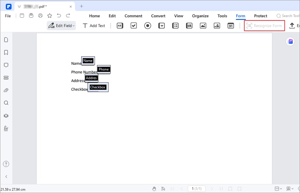This screenshot has height=193, width=300.
Task: Open the search panel in sidebar
Action: coord(6,103)
